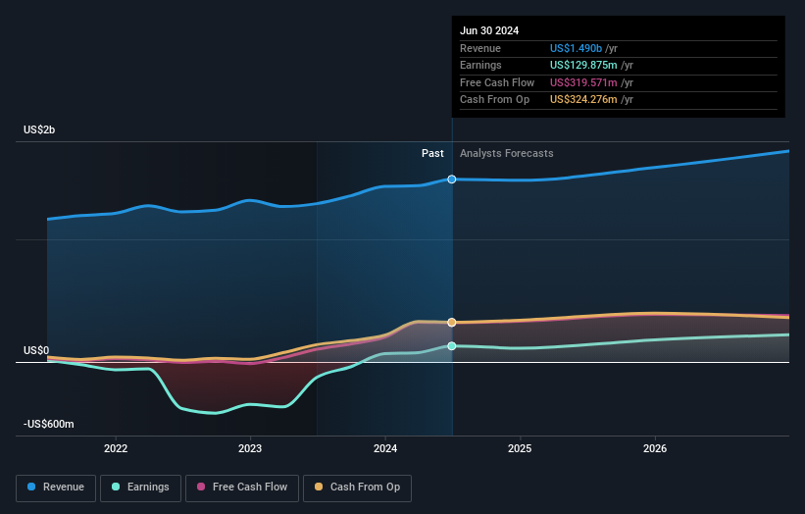Screen dimensions: 805x514
Task: Click the Earnings row label in the tooltip
Action: 480,65
